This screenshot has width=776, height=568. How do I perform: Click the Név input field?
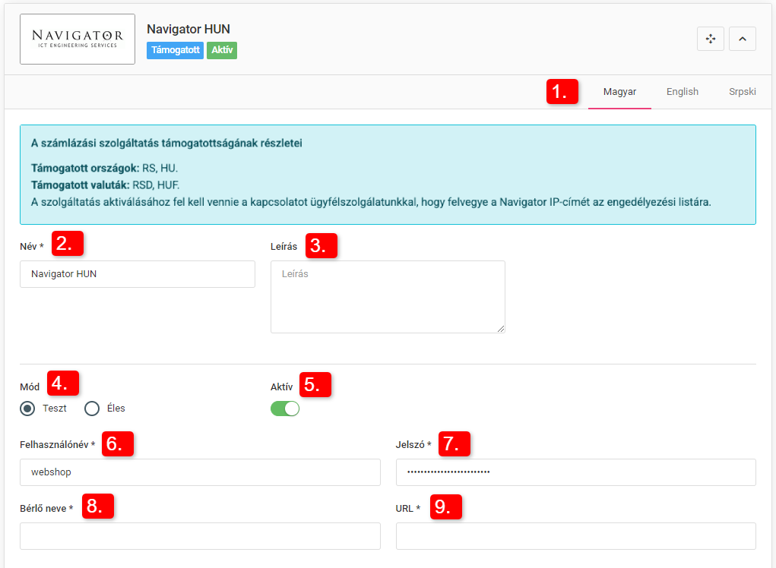137,274
